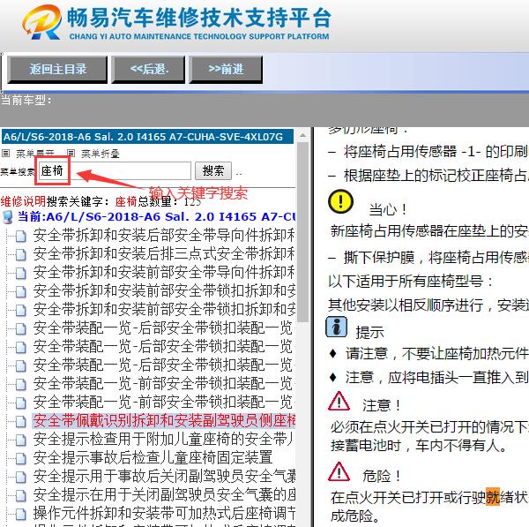Open the current vehicle root node 当前:A6/L/S6-2018-A6 Sal.
The height and width of the screenshot is (527, 529).
[x=156, y=216]
